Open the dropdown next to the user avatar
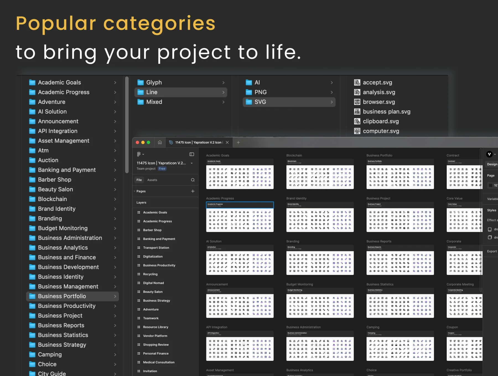498x376 pixels. tap(495, 154)
